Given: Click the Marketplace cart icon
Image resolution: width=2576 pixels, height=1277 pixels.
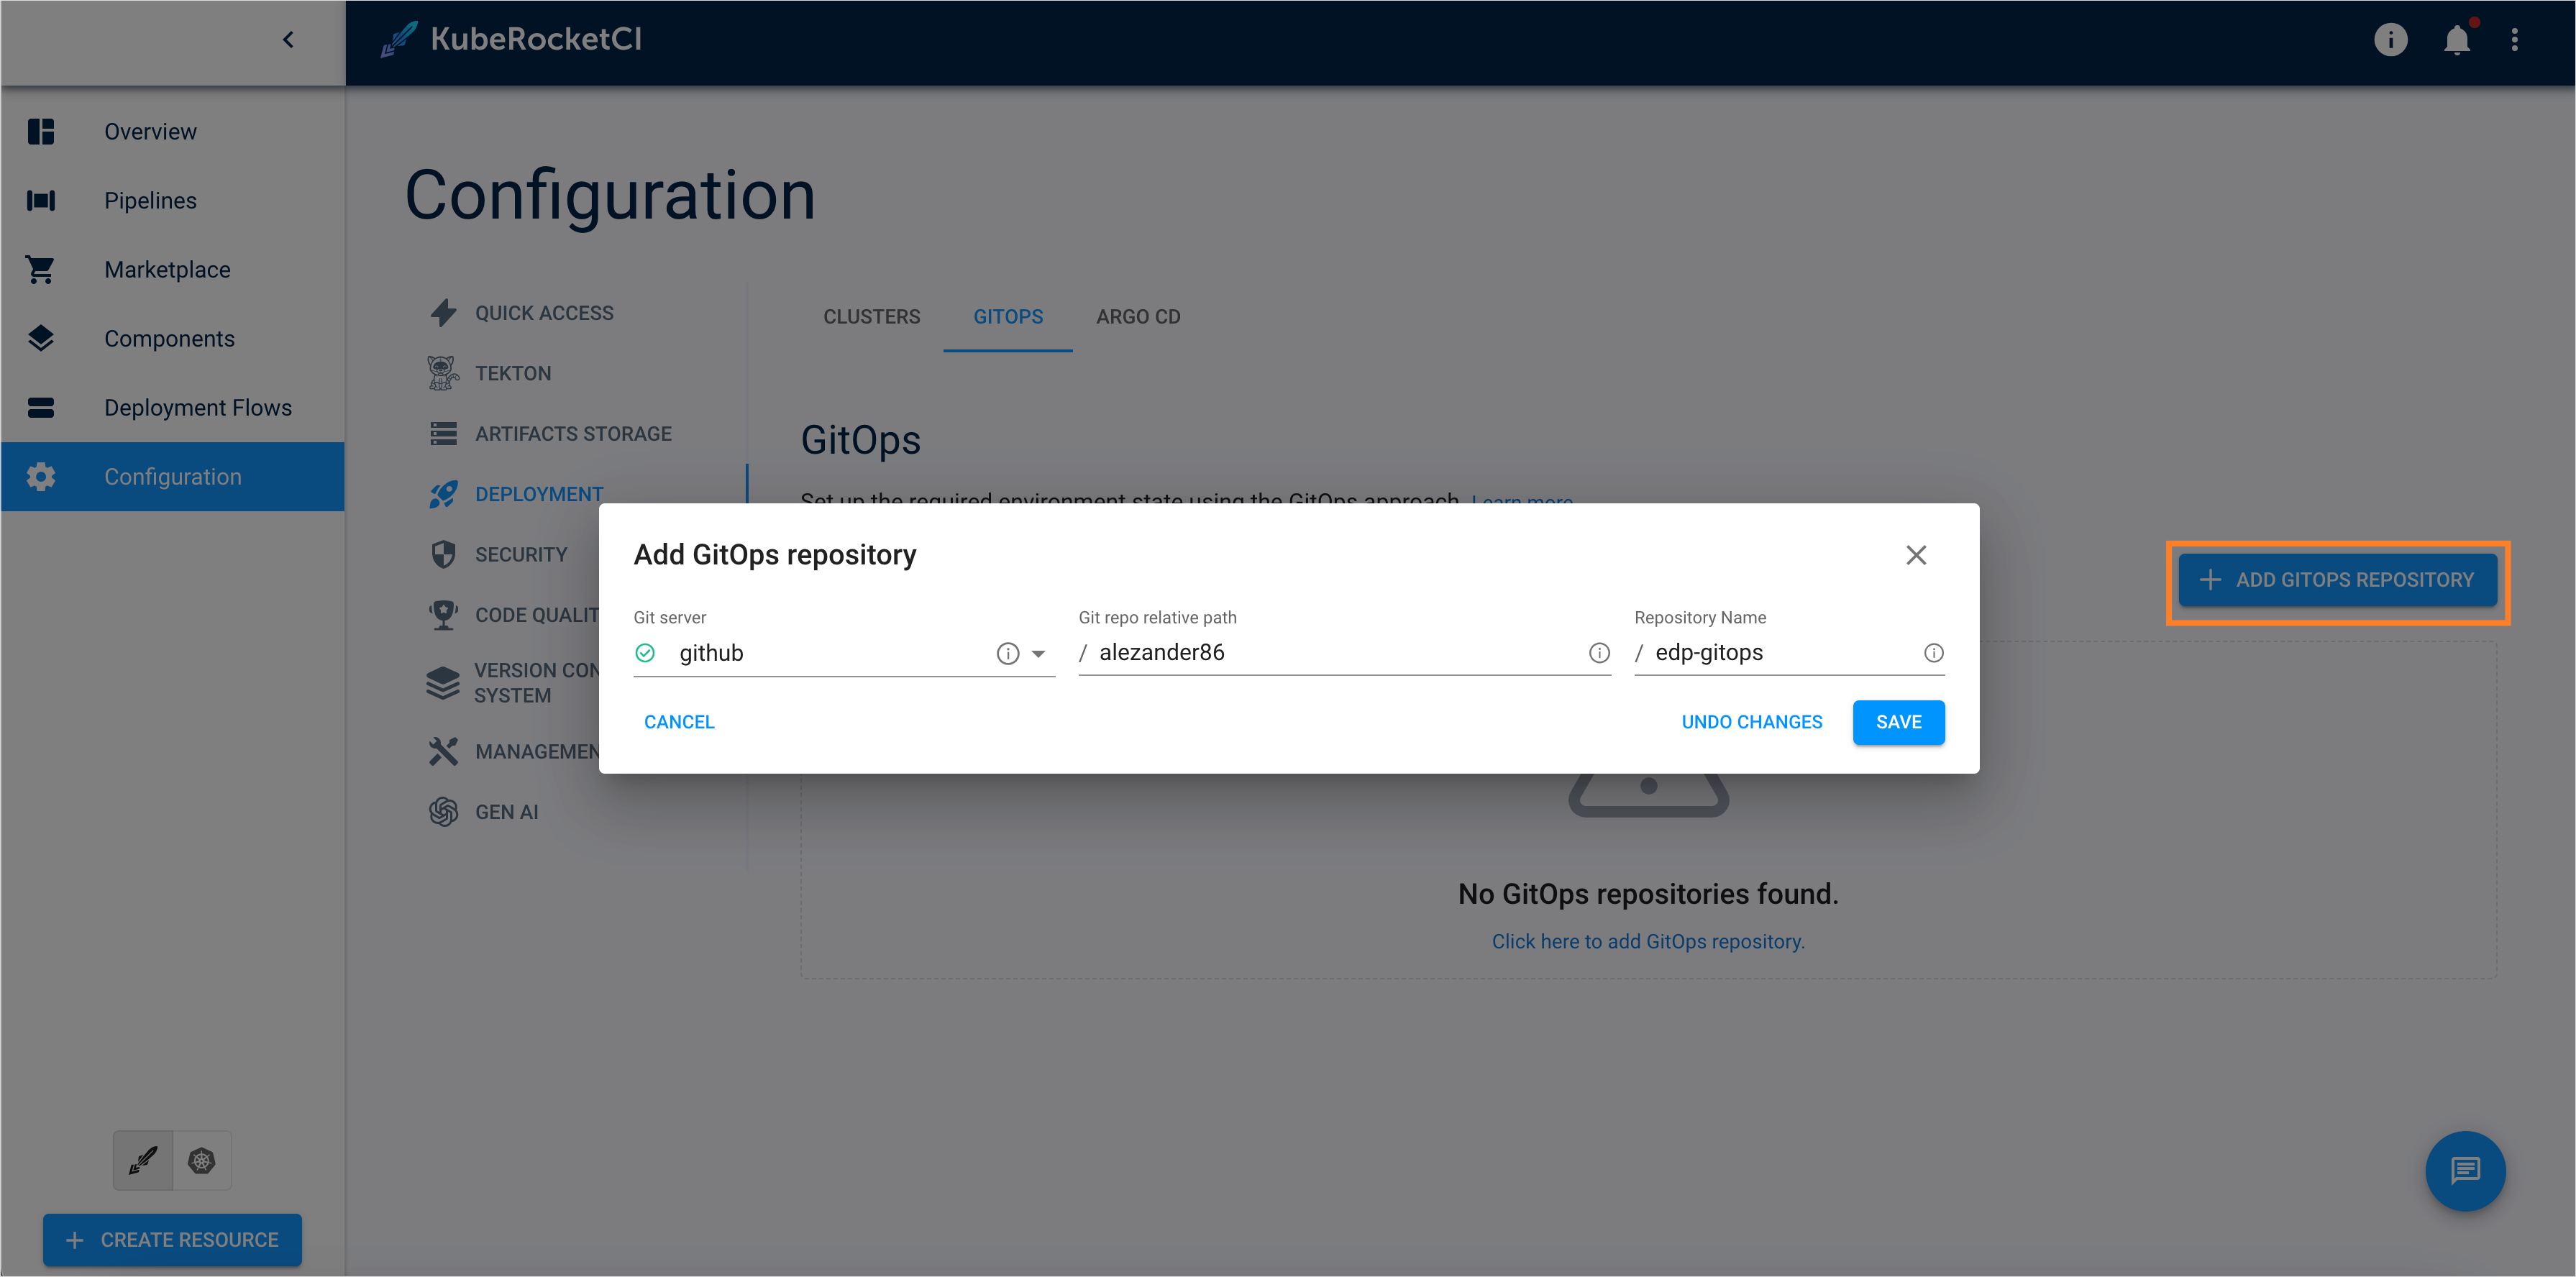Looking at the screenshot, I should (41, 269).
